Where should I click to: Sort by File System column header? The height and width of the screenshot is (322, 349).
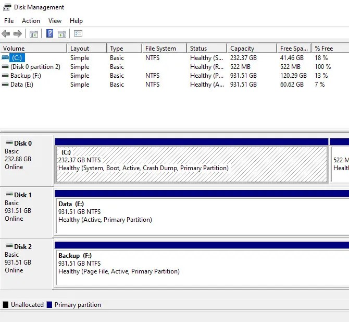[x=164, y=49]
